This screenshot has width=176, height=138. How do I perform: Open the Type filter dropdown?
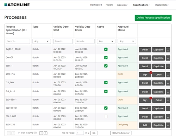pos(42,41)
